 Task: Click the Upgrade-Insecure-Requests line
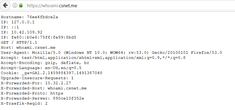37,78
